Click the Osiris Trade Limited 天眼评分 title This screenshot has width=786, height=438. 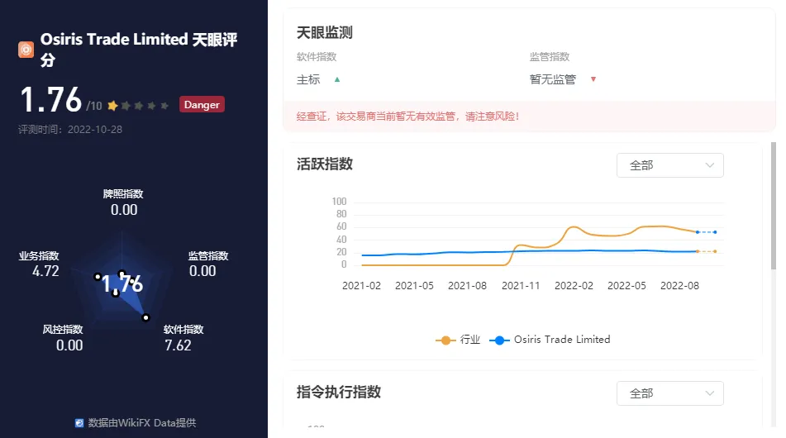click(x=139, y=49)
